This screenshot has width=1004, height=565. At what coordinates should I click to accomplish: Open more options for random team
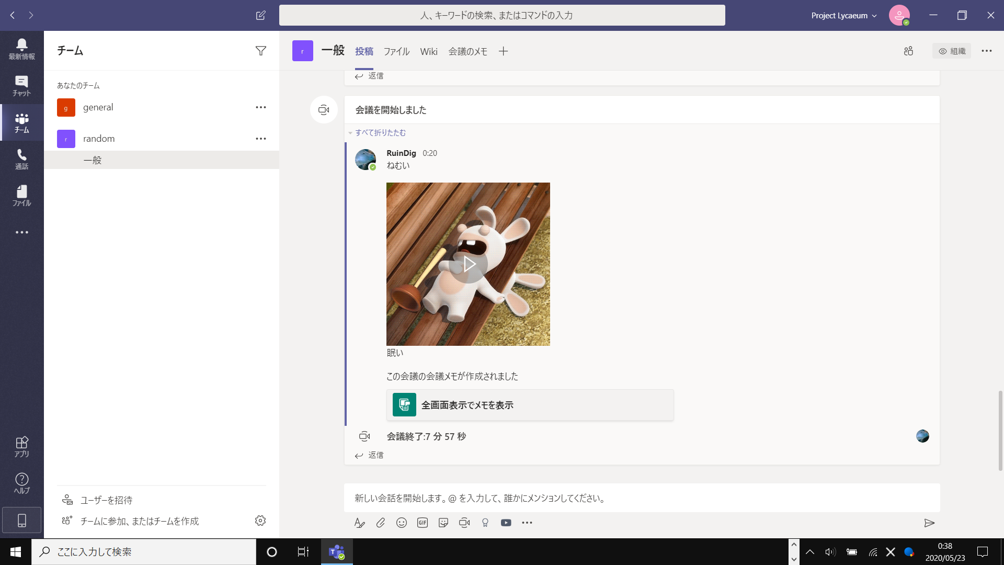(260, 139)
